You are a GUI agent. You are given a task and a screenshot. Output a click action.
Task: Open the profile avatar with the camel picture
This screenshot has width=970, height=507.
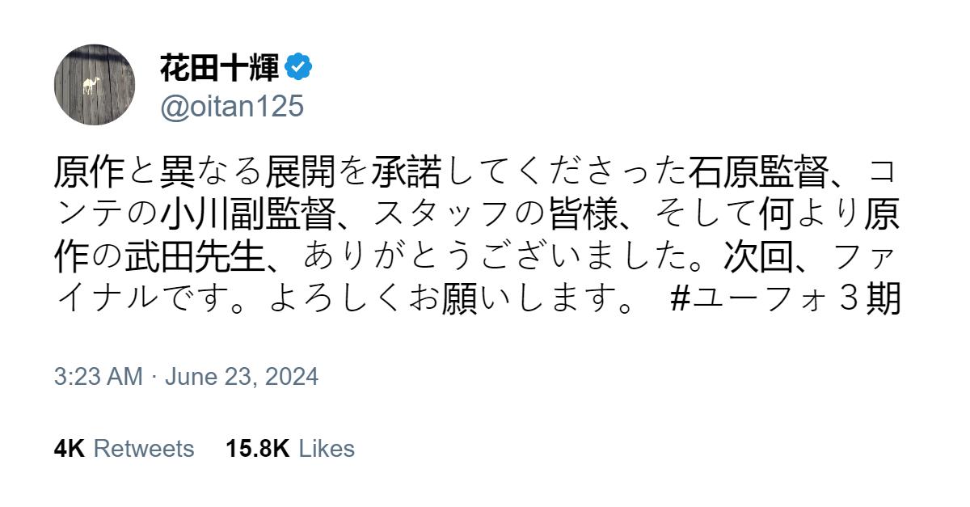[x=95, y=85]
